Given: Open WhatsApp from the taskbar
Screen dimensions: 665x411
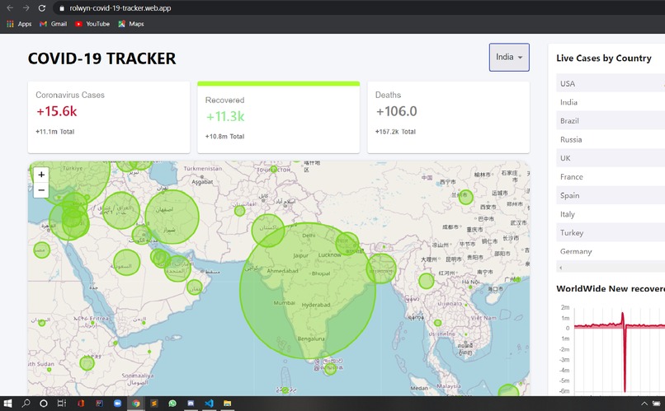Looking at the screenshot, I should 172,404.
